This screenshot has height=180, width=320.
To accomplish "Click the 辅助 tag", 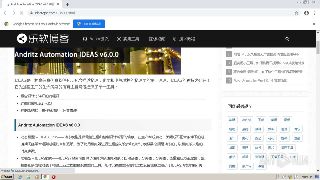I will click(232, 129).
